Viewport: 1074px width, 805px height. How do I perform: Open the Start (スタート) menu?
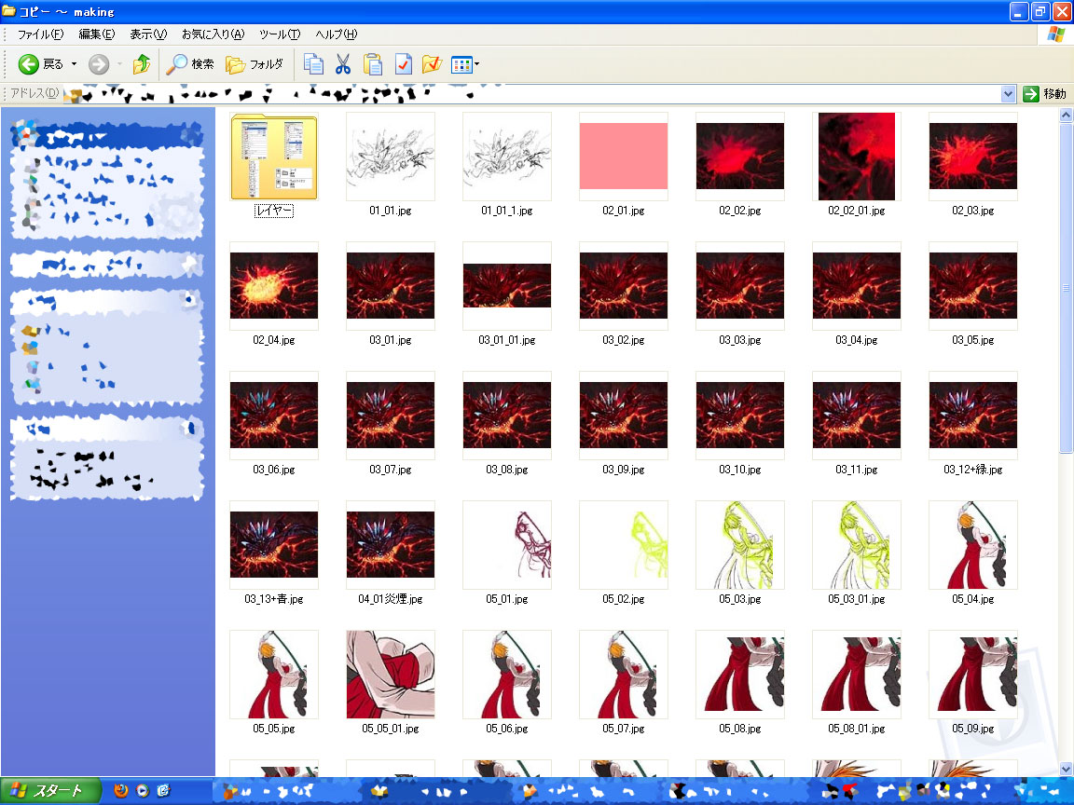pos(50,791)
